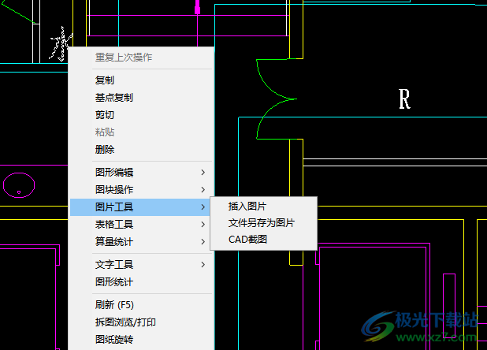Open the 表格工具 submenu

141,225
